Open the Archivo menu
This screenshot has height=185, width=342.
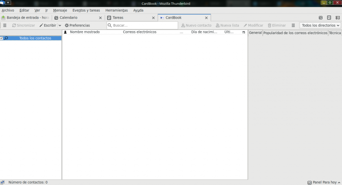(x=8, y=10)
